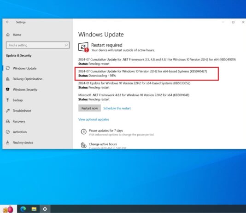Open the Troubleshoot settings page

click(x=22, y=111)
